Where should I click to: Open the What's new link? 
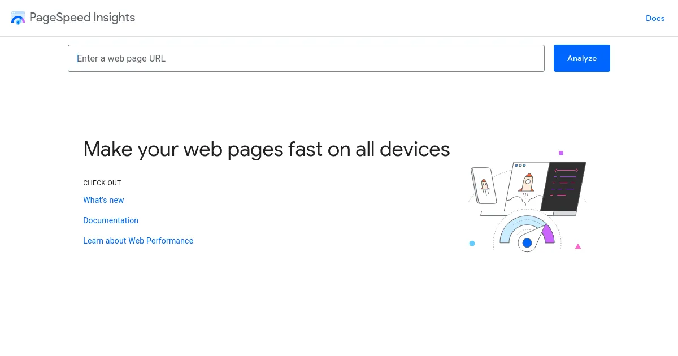point(103,200)
